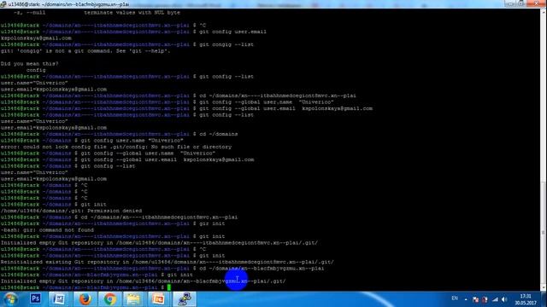This screenshot has width=547, height=307.
Task: Click the PuTTY window title text
Action: point(68,4)
